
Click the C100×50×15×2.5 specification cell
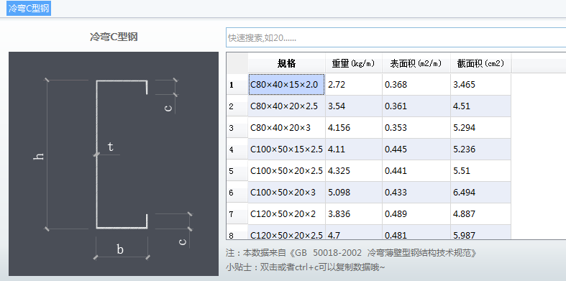tap(287, 149)
